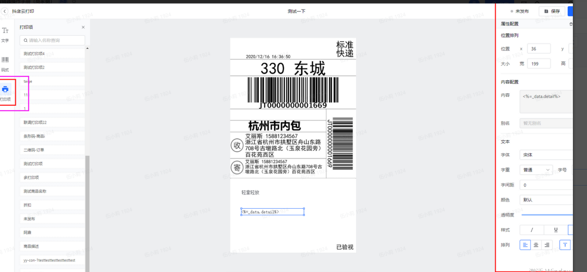The height and width of the screenshot is (272, 587).
Task: Click the 已验视 text on label
Action: [345, 247]
